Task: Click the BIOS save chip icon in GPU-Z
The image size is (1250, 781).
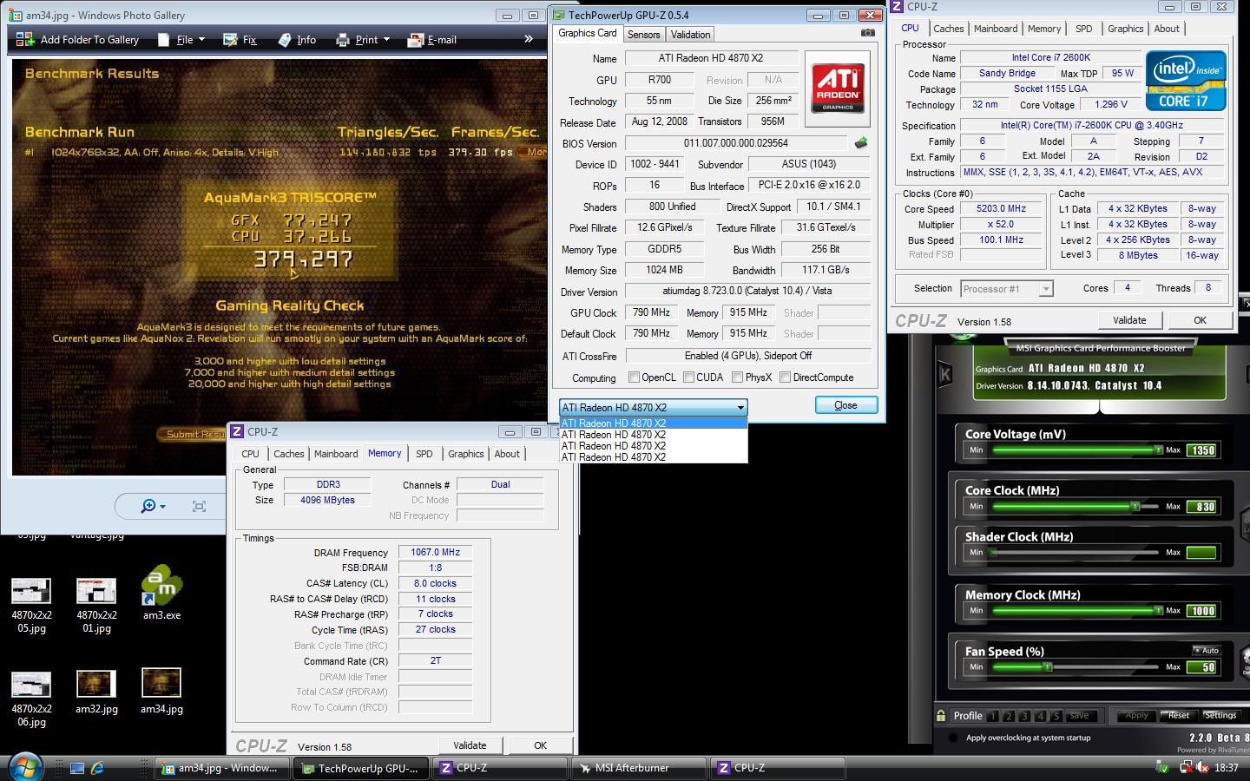Action: 861,143
